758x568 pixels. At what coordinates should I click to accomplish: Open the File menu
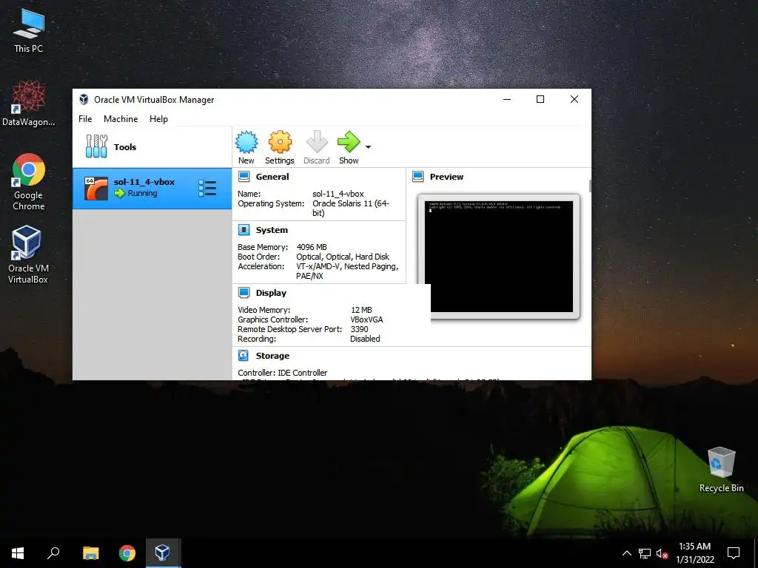coord(85,119)
